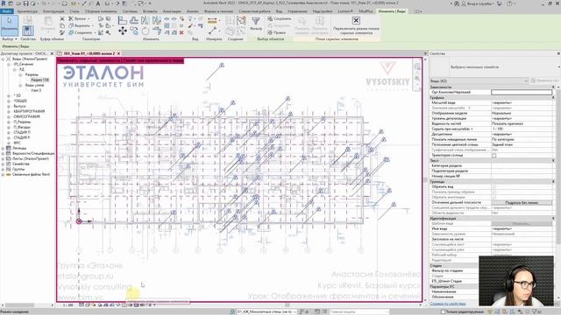Click the 'Сохранить' selection button
561x315 pixels.
tap(279, 18)
